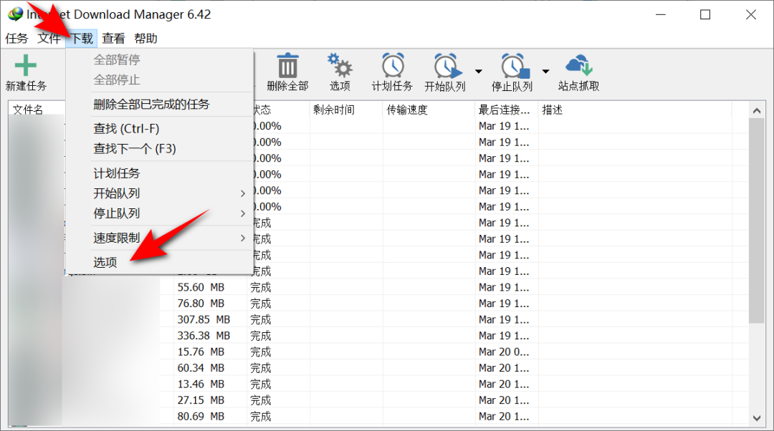Open the Scheduler clock icon (计划任务)

coord(393,66)
